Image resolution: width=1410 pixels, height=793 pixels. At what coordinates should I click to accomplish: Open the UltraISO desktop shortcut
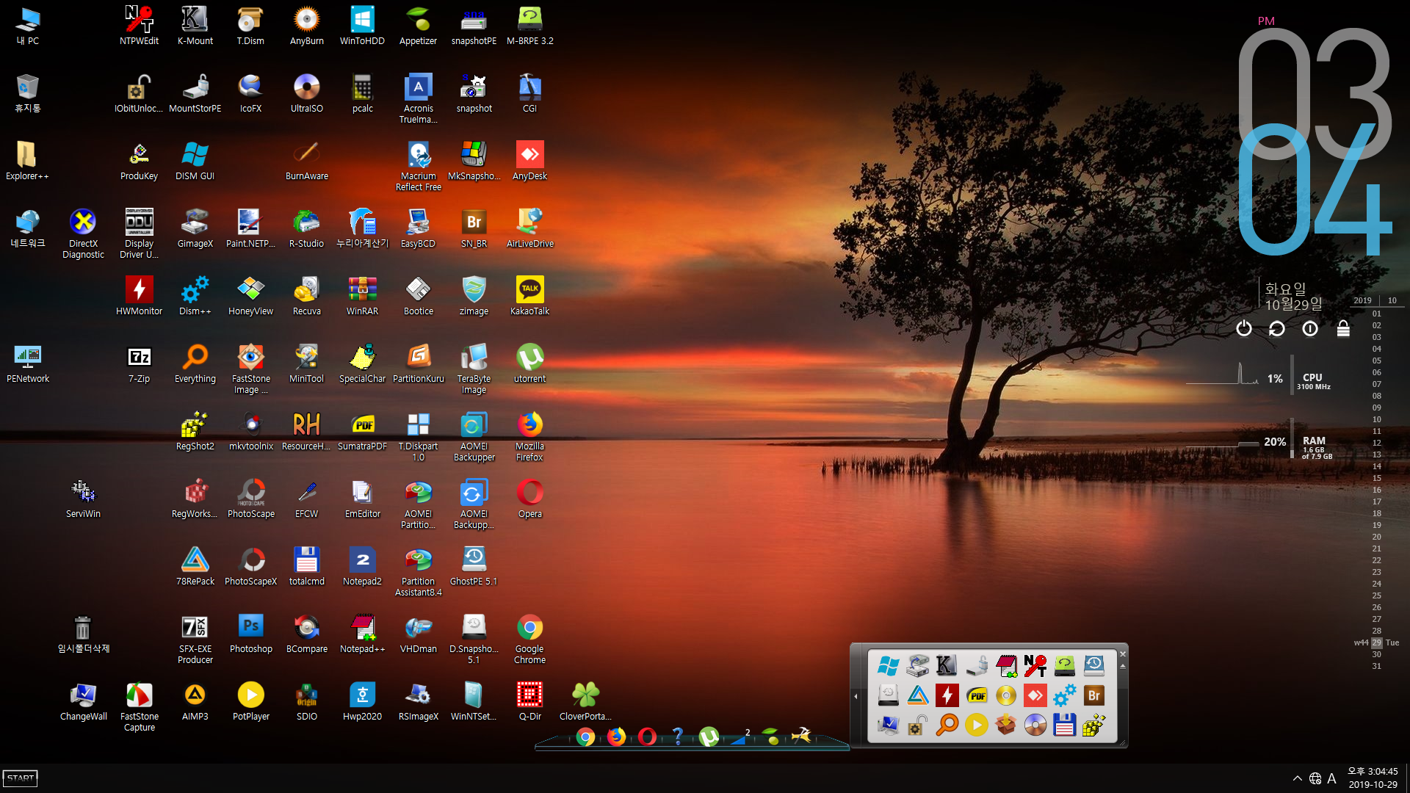pos(306,93)
